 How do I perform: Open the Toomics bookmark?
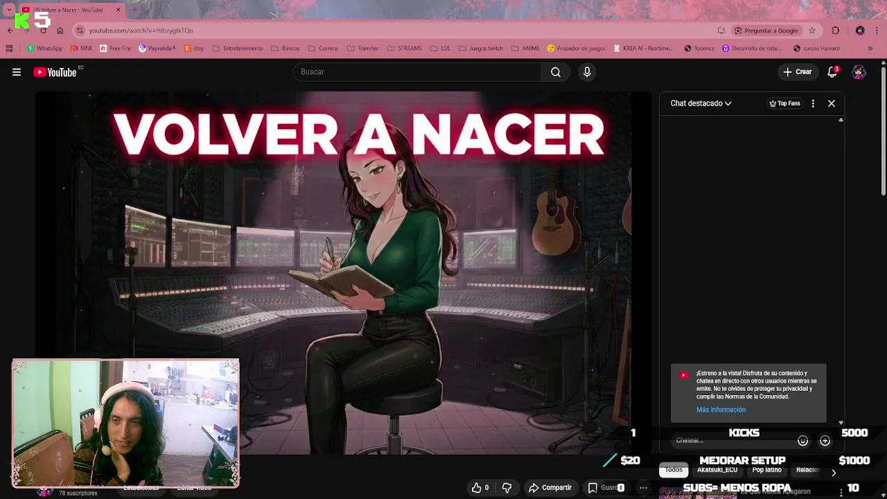click(x=699, y=49)
